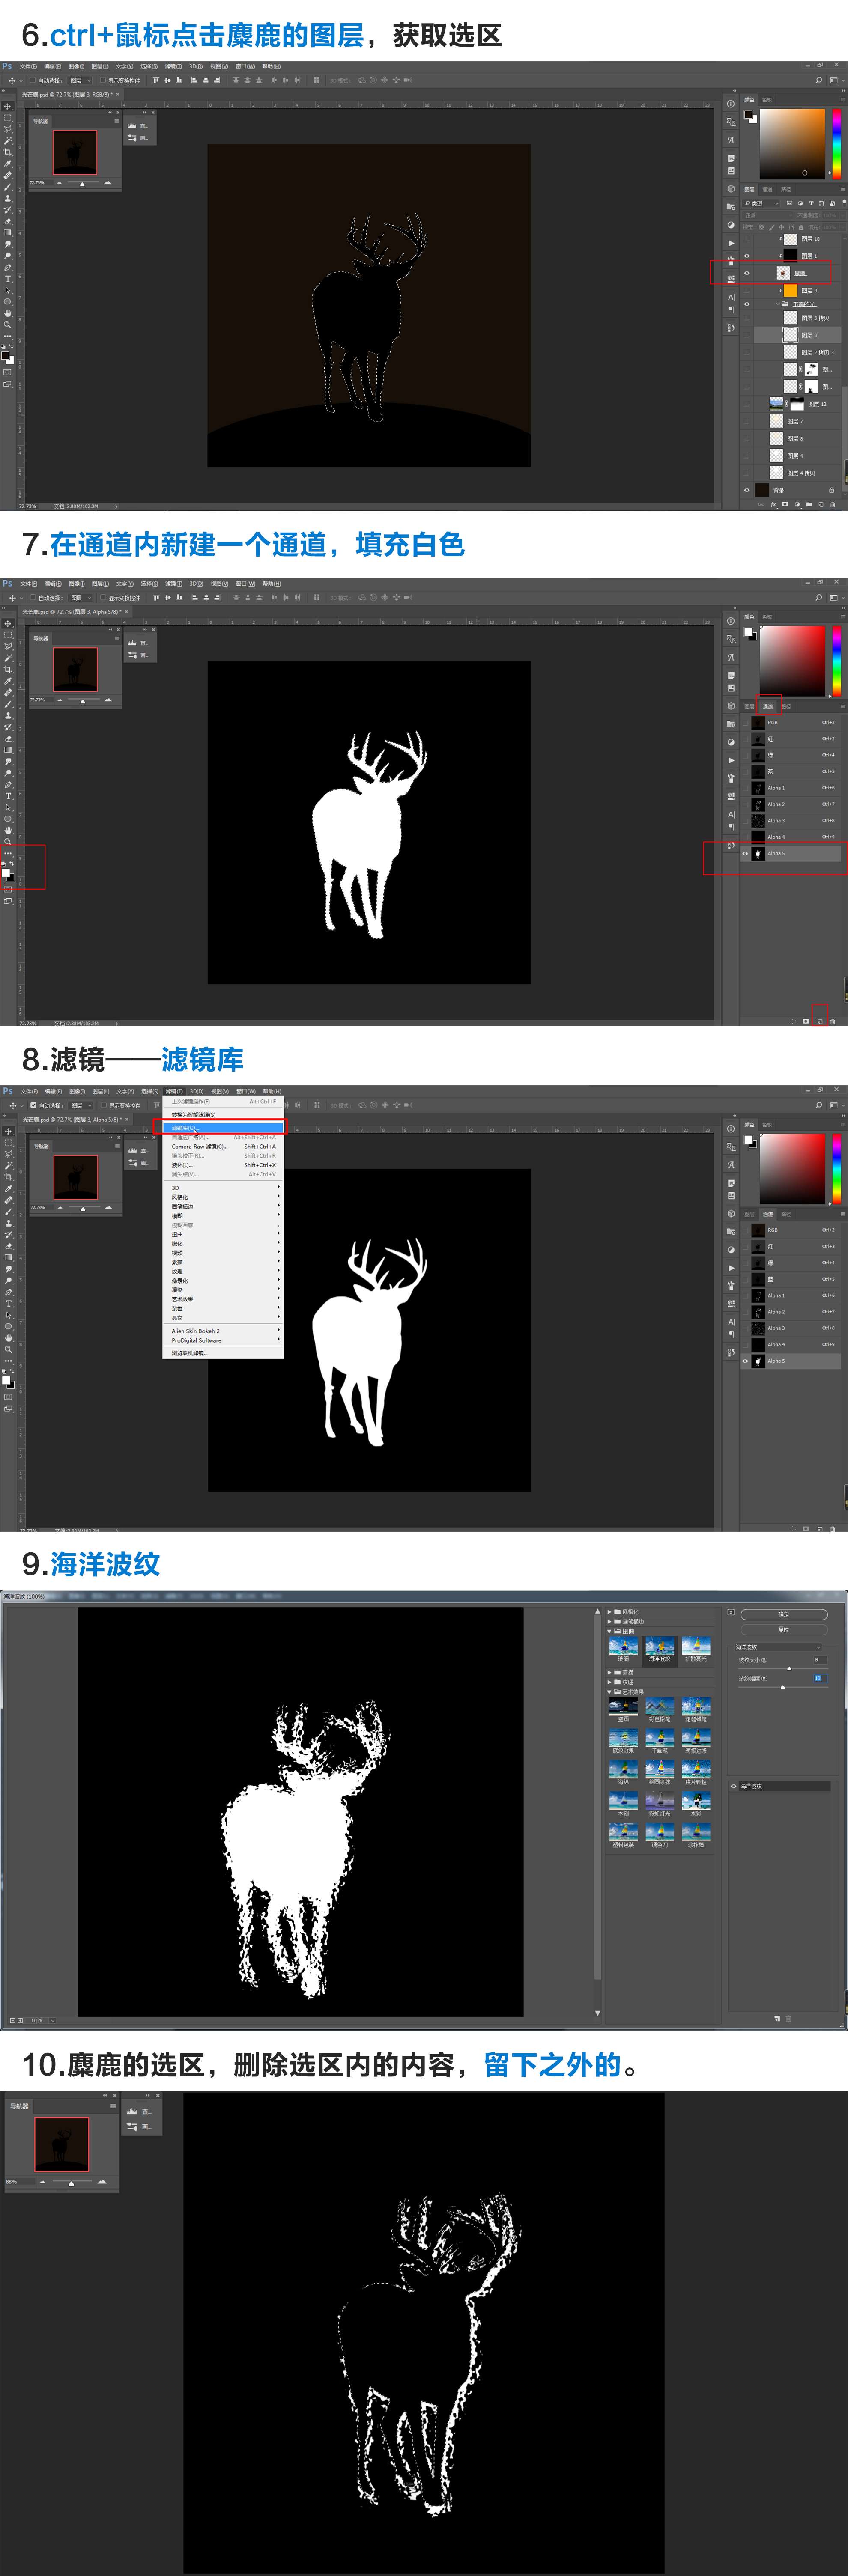Create a new channel in step 7 Channels panel
848x2576 pixels.
click(820, 1021)
